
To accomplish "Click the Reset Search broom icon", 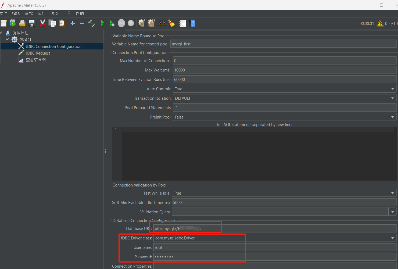I will [172, 23].
